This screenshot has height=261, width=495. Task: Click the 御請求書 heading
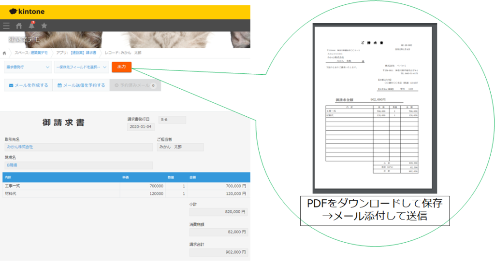pyautogui.click(x=63, y=123)
